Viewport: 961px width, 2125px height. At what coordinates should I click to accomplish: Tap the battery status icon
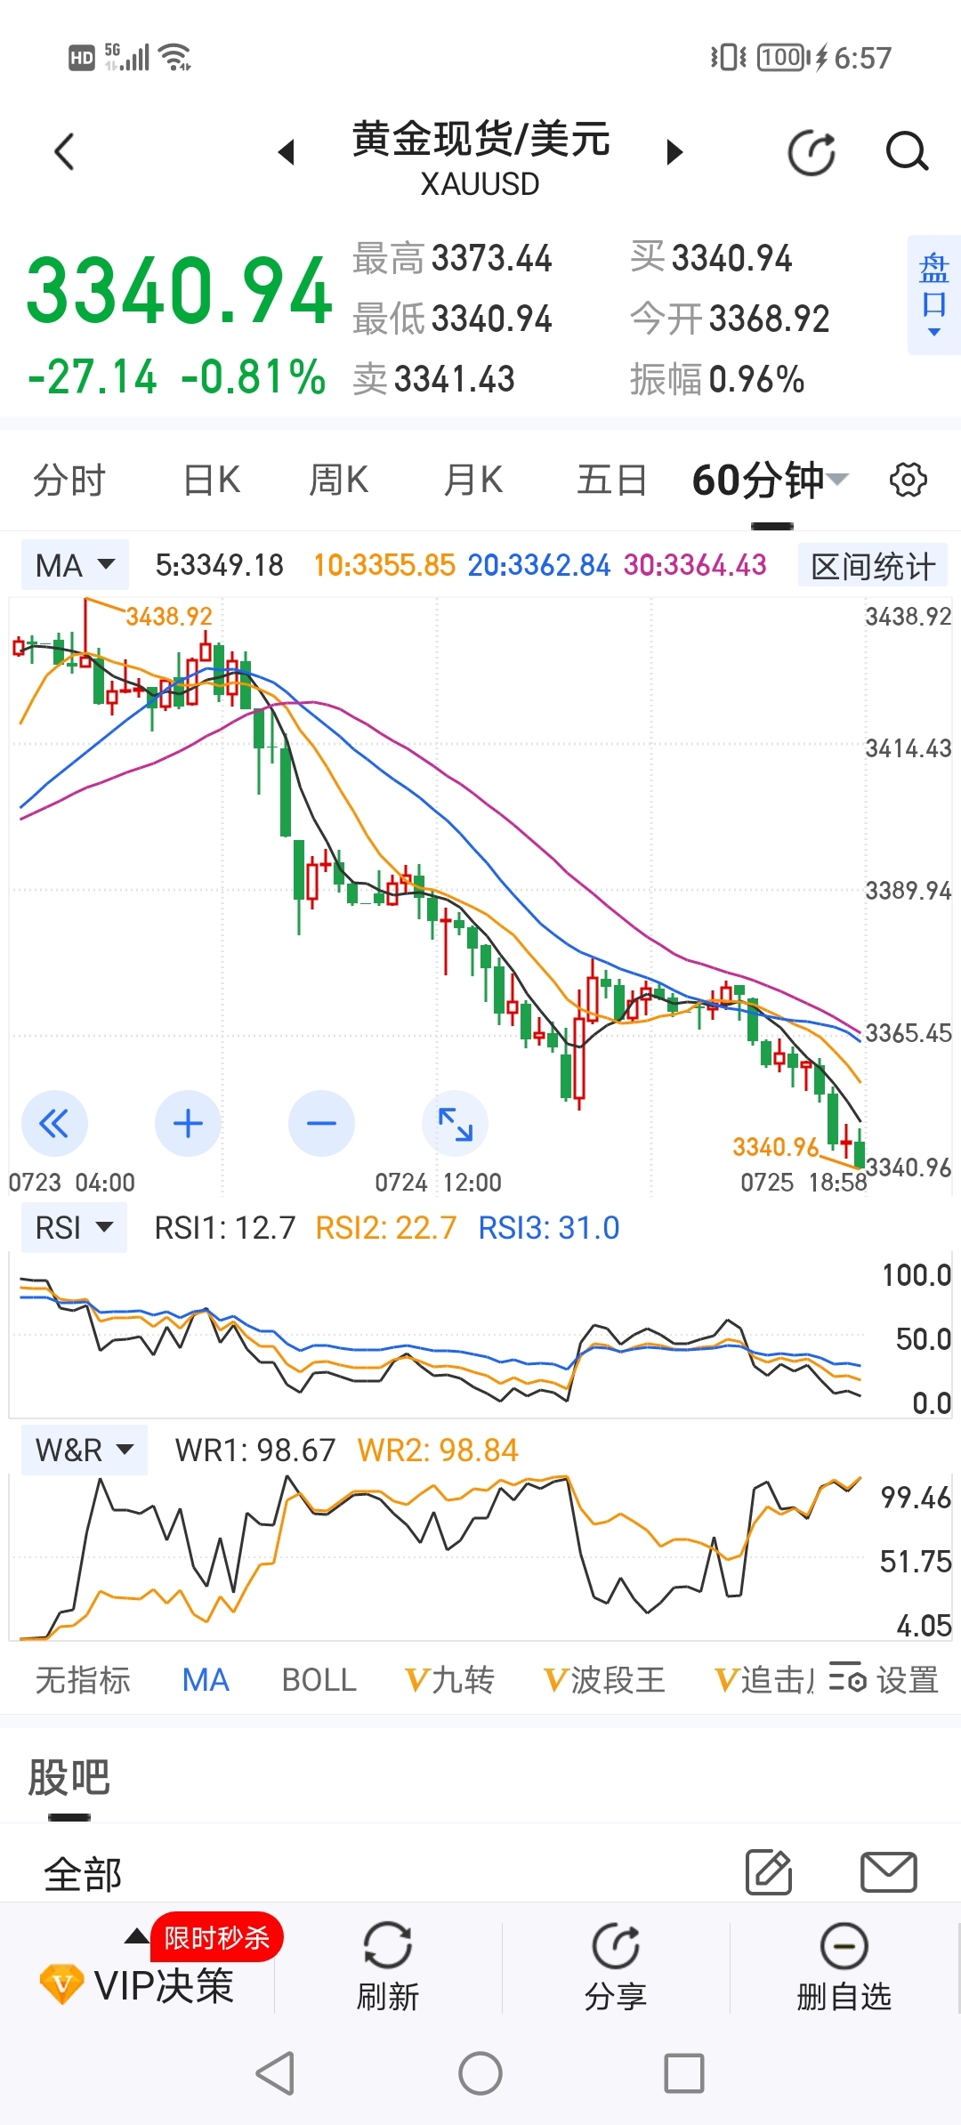click(x=783, y=58)
